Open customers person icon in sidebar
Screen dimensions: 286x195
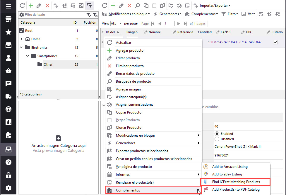(x=8, y=58)
